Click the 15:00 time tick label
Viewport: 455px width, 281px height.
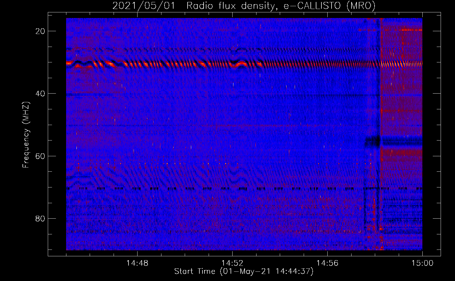[422, 263]
